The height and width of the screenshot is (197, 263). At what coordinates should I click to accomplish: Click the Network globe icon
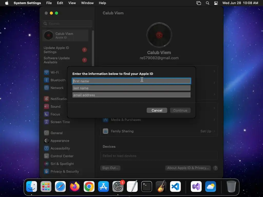pos(46,88)
